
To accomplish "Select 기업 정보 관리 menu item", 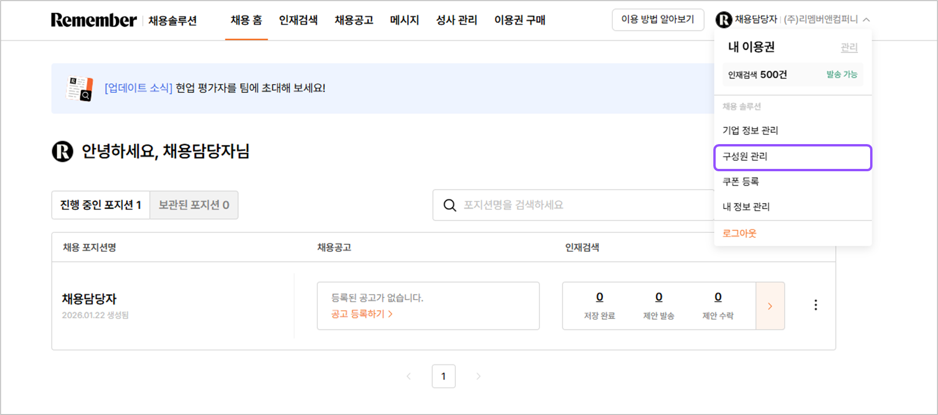I will pos(750,131).
